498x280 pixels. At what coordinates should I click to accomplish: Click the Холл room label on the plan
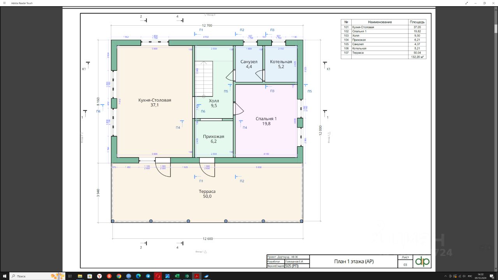tap(214, 101)
